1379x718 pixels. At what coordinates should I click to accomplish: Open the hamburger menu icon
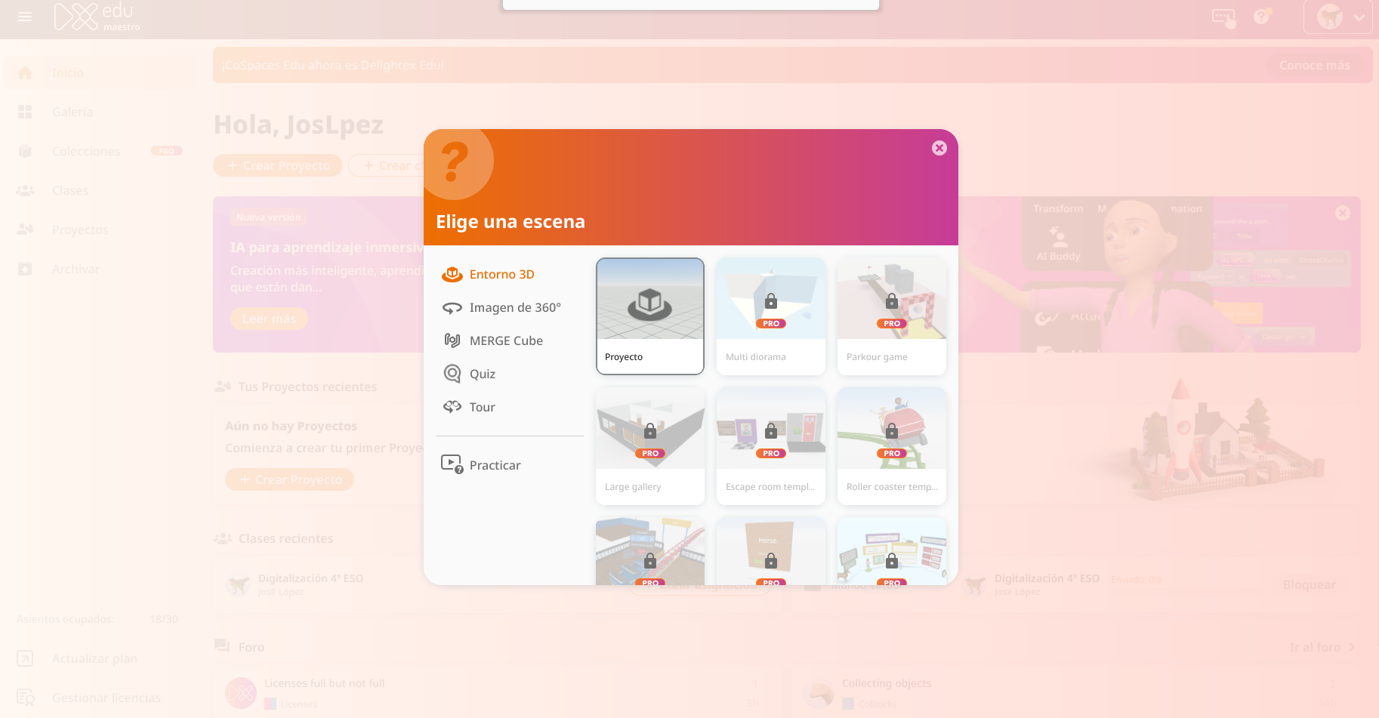point(25,17)
